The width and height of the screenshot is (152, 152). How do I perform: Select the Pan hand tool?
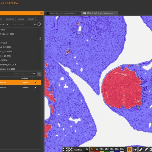[x=129, y=150]
